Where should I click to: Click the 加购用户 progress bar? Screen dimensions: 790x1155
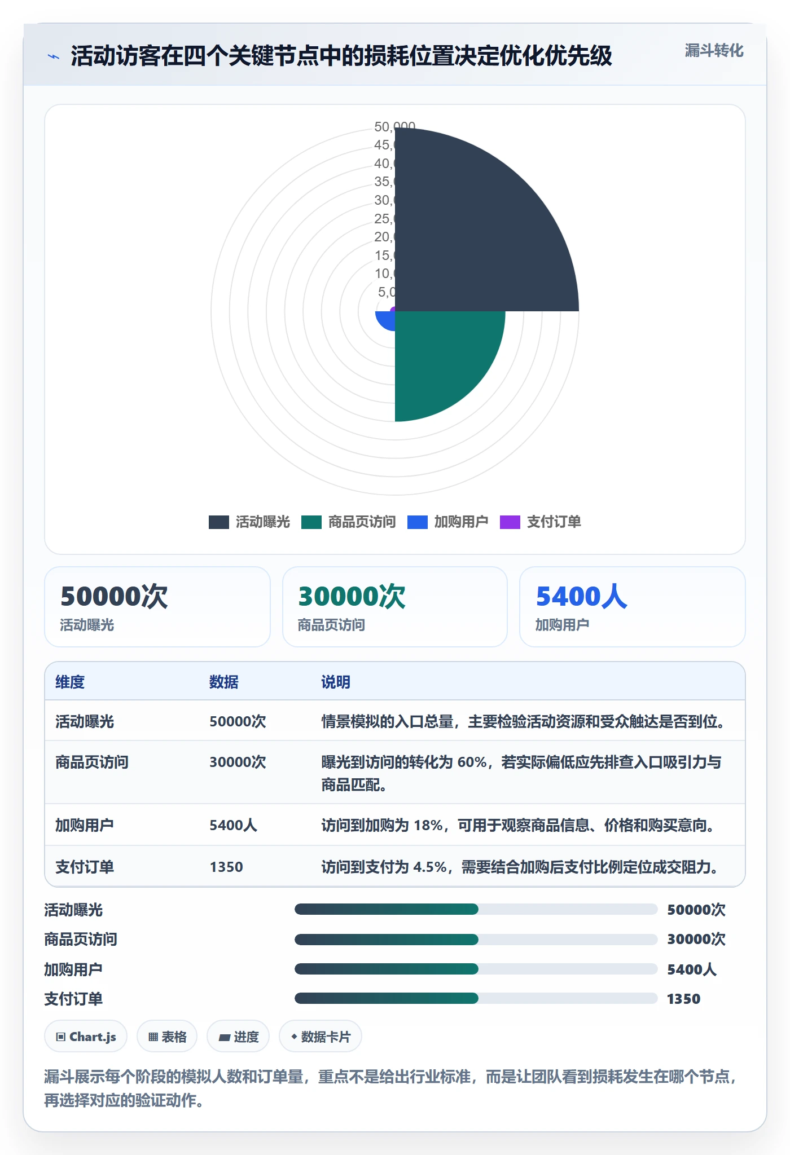click(476, 969)
